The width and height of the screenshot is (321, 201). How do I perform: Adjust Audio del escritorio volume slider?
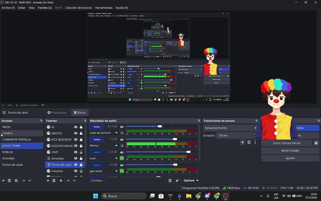click(160, 126)
